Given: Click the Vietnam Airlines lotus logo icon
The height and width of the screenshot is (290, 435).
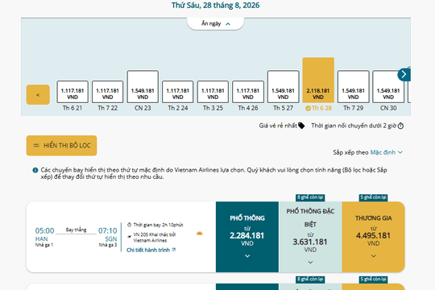Looking at the screenshot, I should coord(200,233).
